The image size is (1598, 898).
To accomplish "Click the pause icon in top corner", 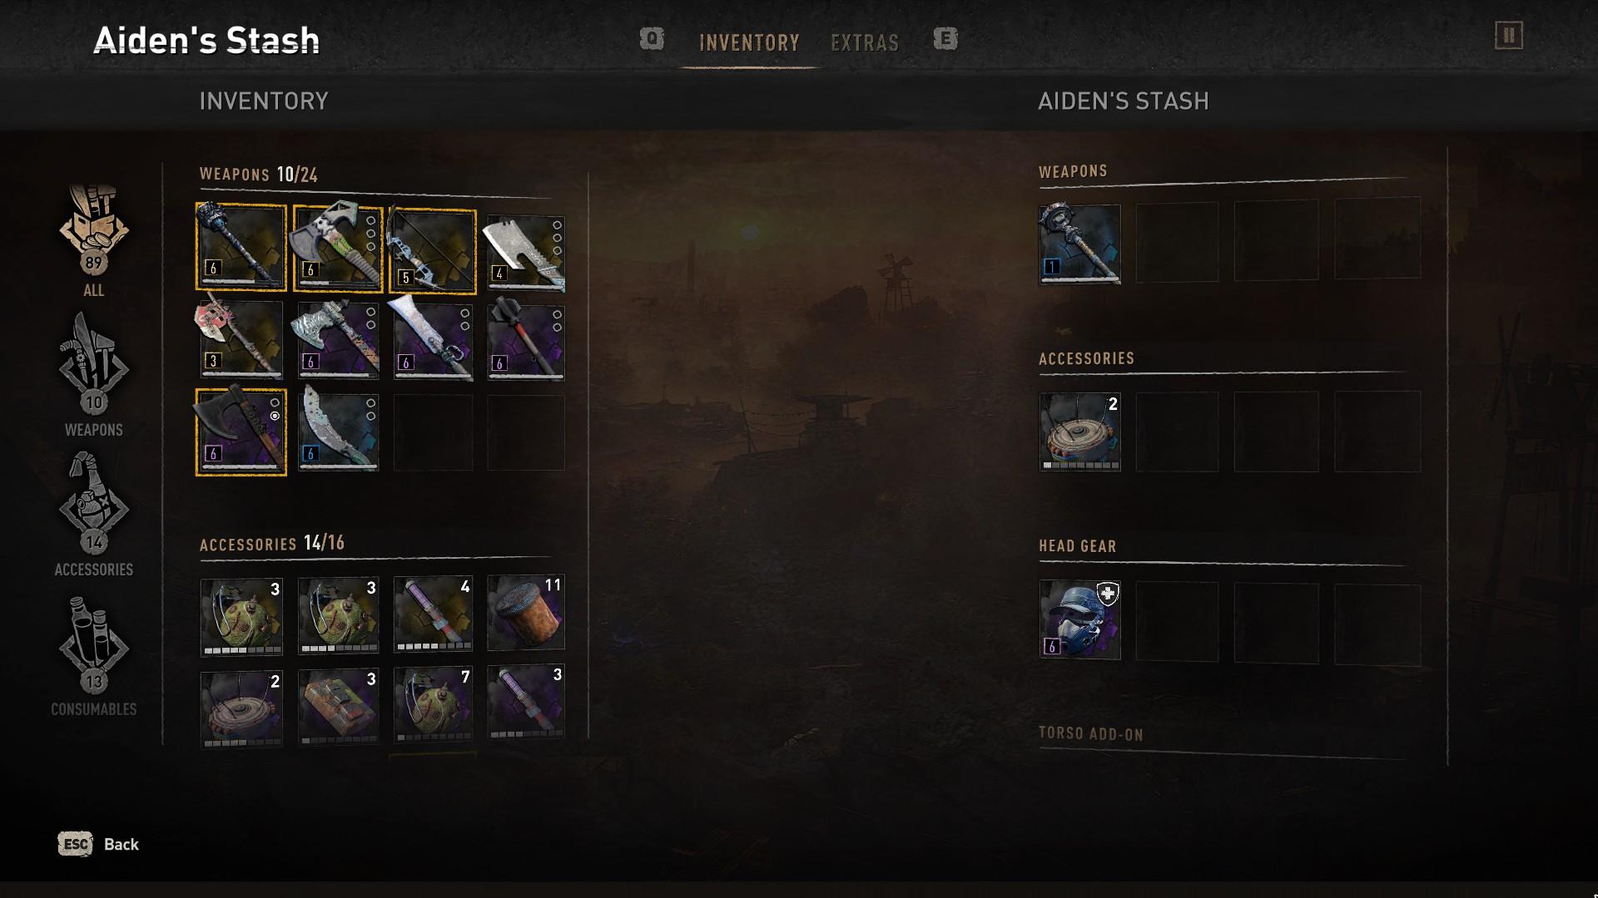I will coord(1508,36).
